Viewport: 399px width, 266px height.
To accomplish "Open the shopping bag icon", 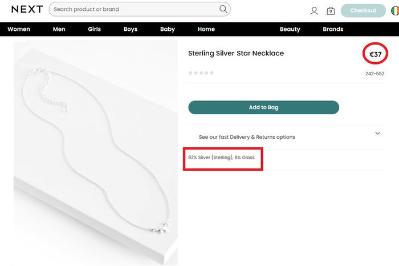I will (x=331, y=11).
